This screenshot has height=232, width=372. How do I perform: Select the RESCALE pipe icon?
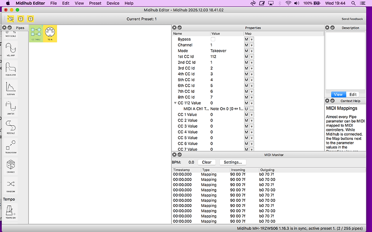(x=11, y=127)
